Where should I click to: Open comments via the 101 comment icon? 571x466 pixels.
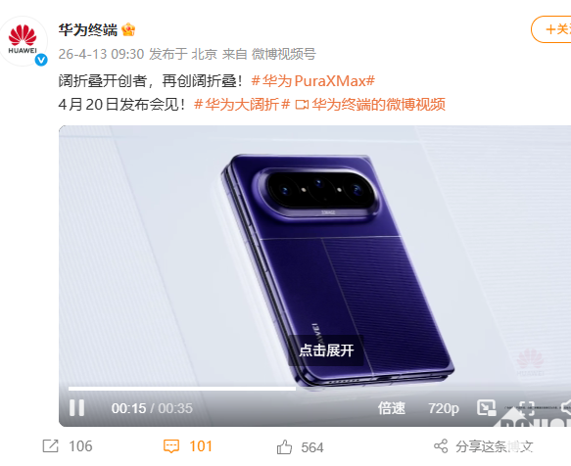(x=171, y=446)
